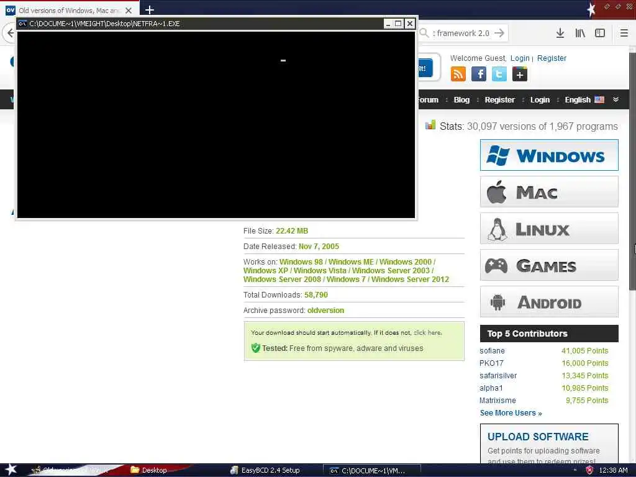
Task: Click the security shield tray icon
Action: click(x=590, y=470)
